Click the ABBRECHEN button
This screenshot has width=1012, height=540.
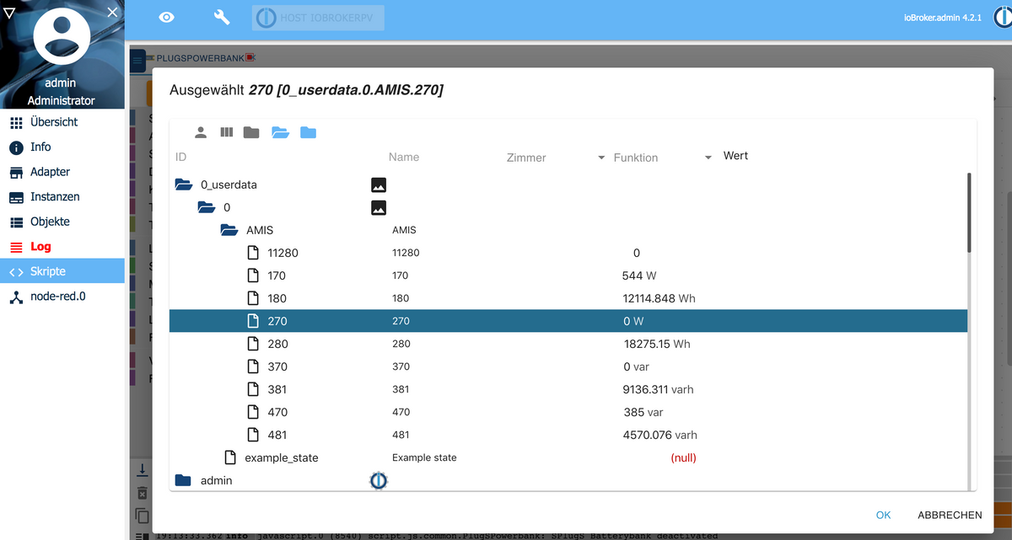[950, 515]
